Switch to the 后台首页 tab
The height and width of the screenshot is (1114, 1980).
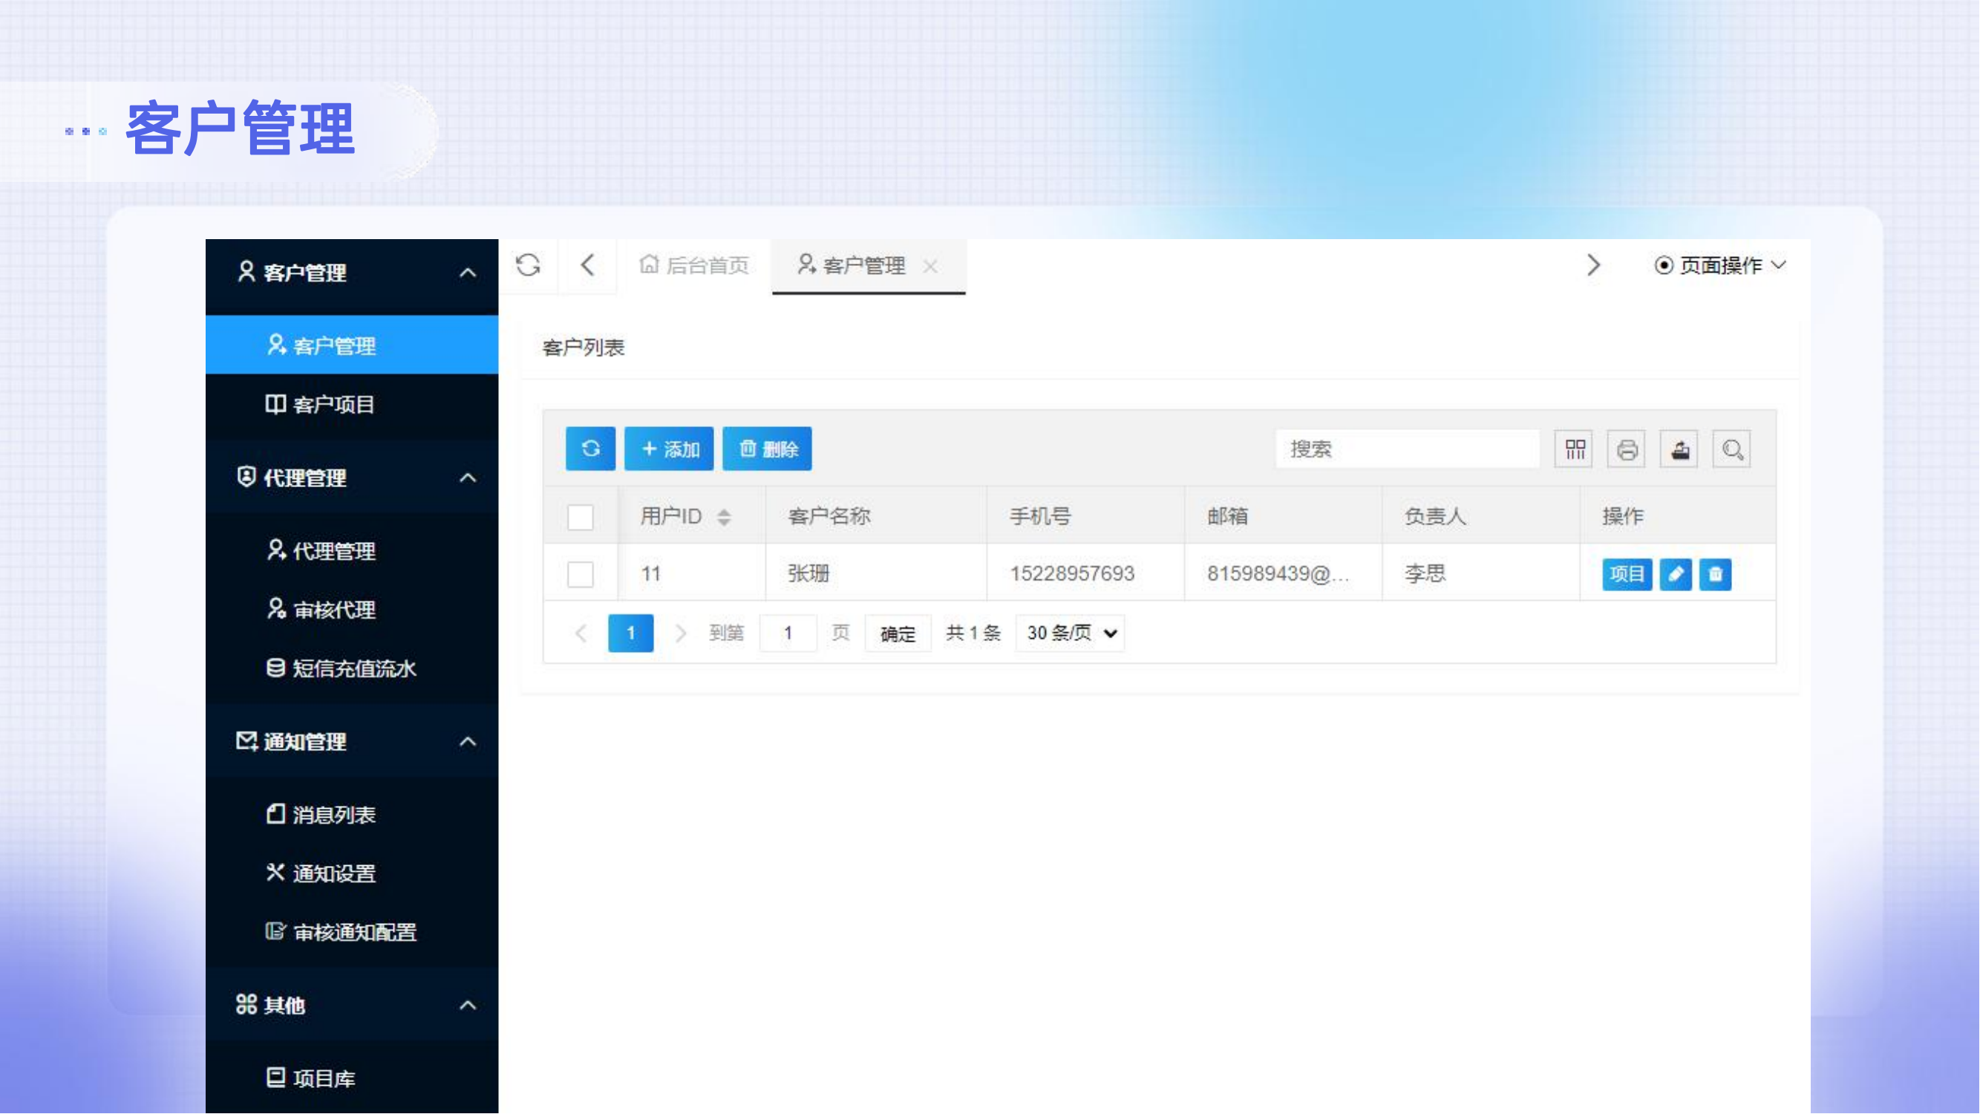(694, 265)
